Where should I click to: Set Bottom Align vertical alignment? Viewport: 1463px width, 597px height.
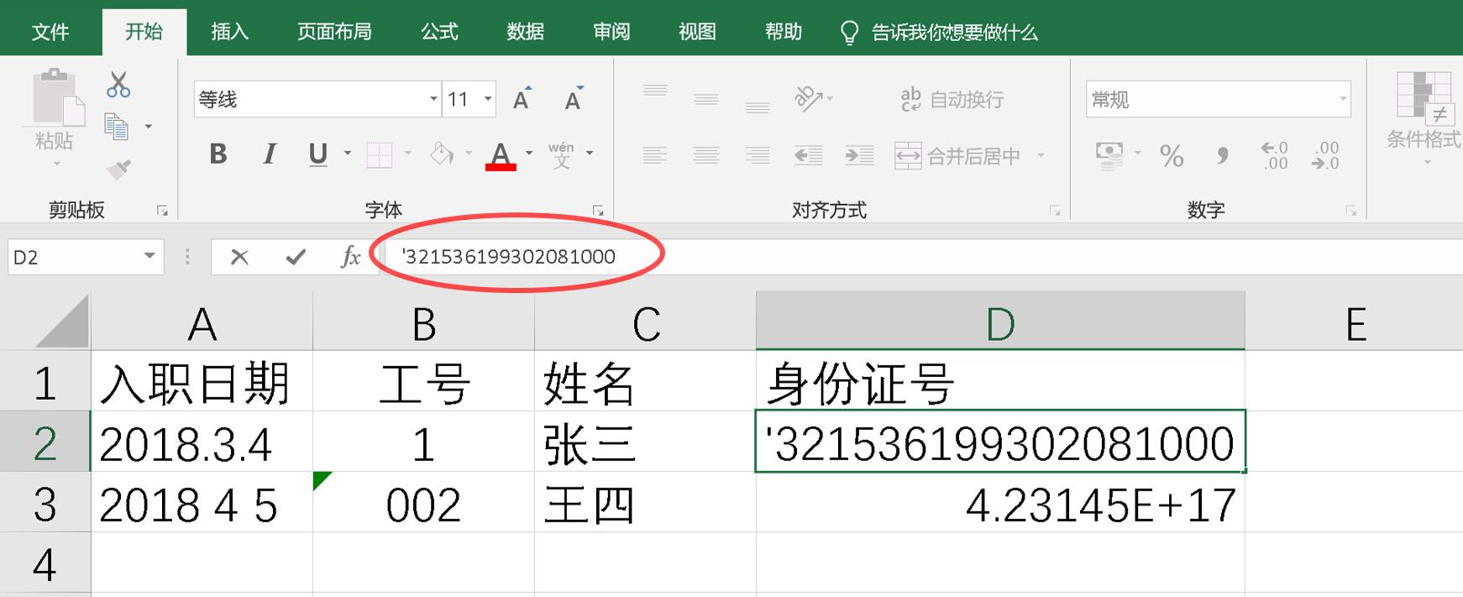757,107
